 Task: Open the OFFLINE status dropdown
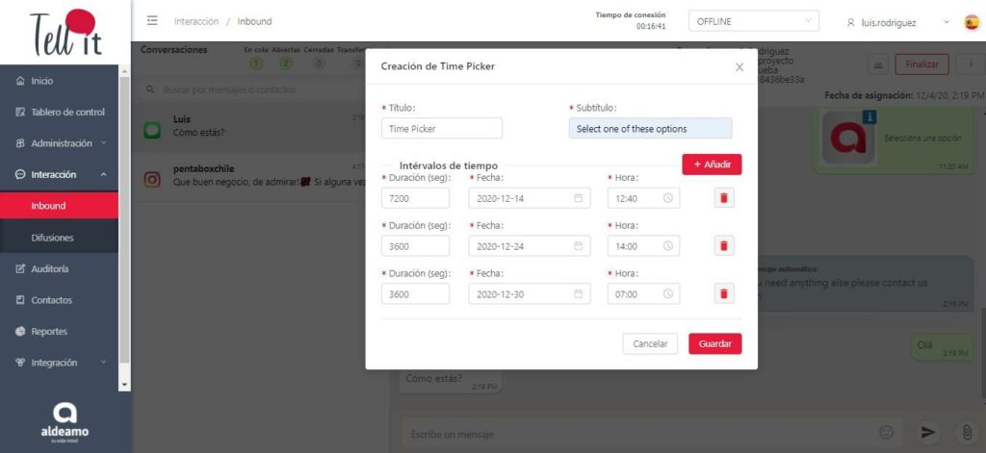pos(753,21)
